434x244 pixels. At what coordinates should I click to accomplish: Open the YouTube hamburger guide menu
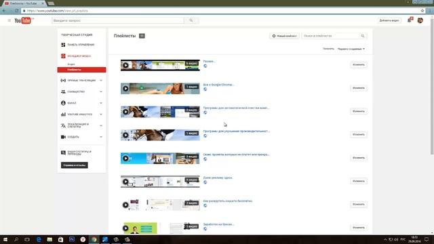(x=9, y=20)
